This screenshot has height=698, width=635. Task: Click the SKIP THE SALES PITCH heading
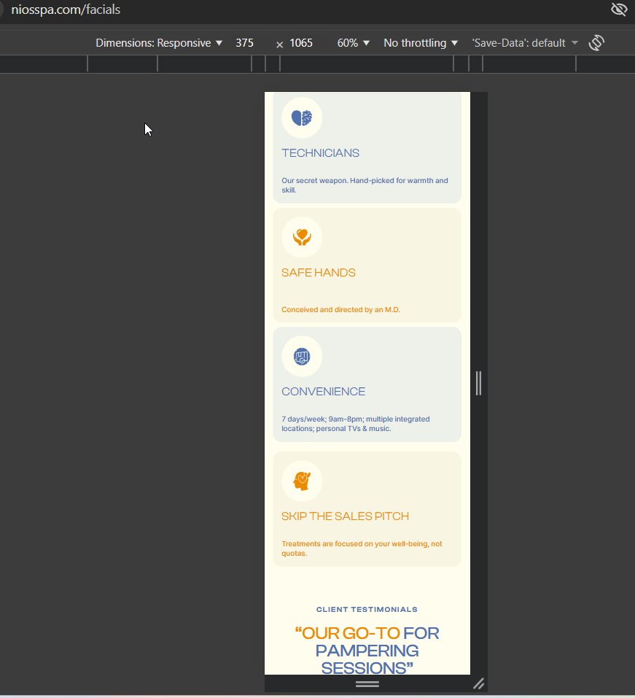coord(346,516)
